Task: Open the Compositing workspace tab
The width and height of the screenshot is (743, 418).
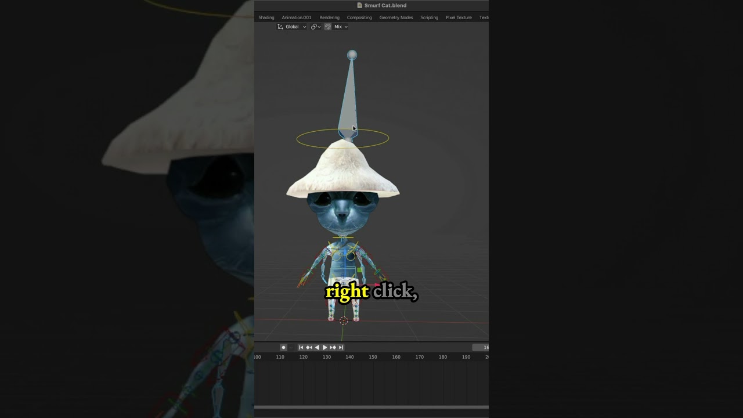Action: point(359,17)
